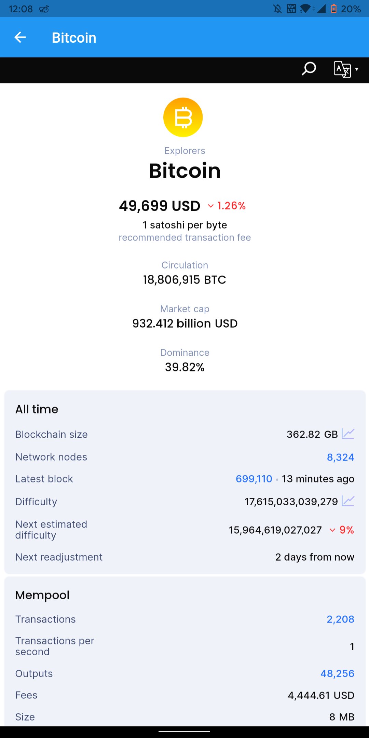
Task: Open search with the magnifier icon
Action: (x=309, y=69)
